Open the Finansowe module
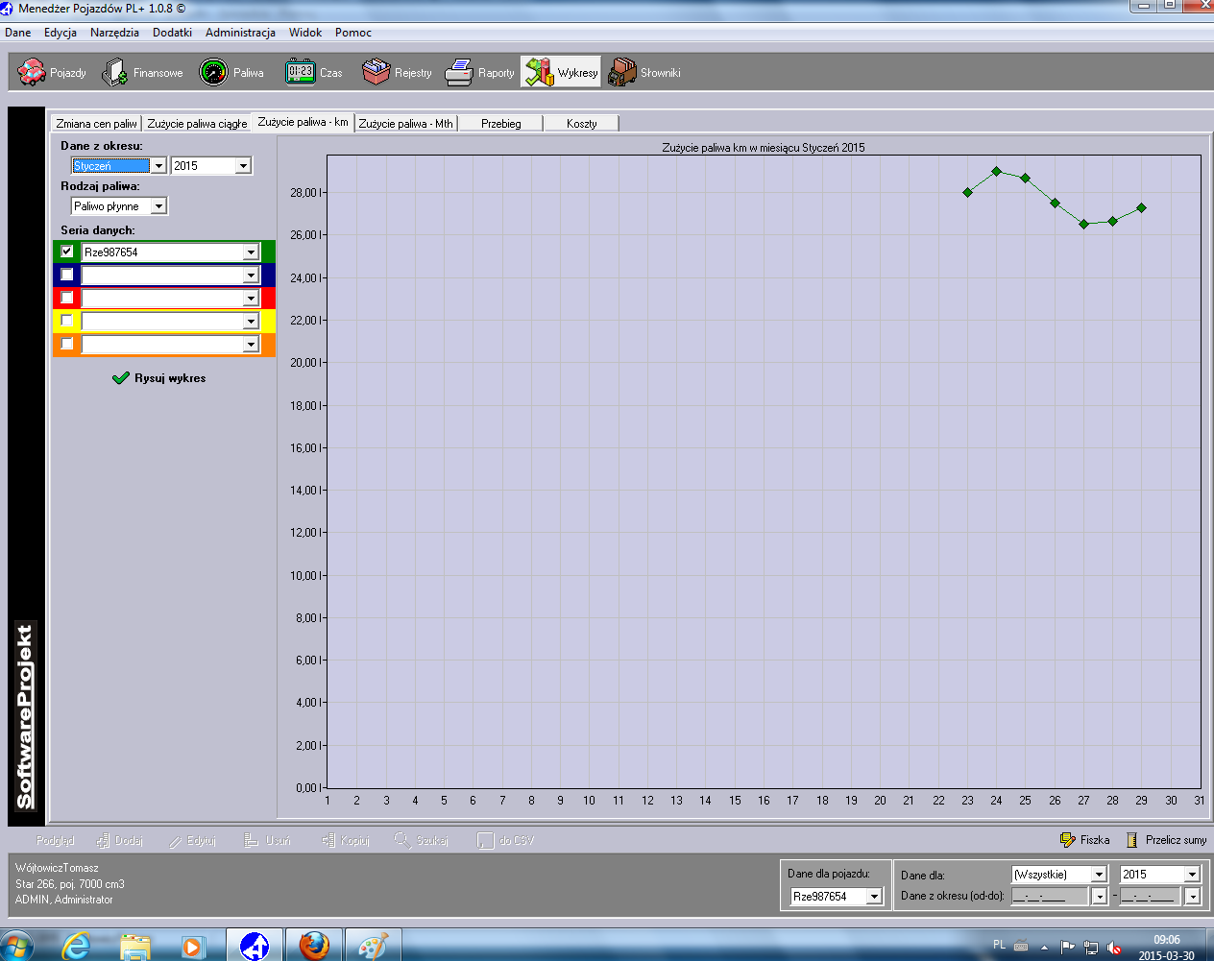This screenshot has width=1214, height=961. [x=142, y=73]
